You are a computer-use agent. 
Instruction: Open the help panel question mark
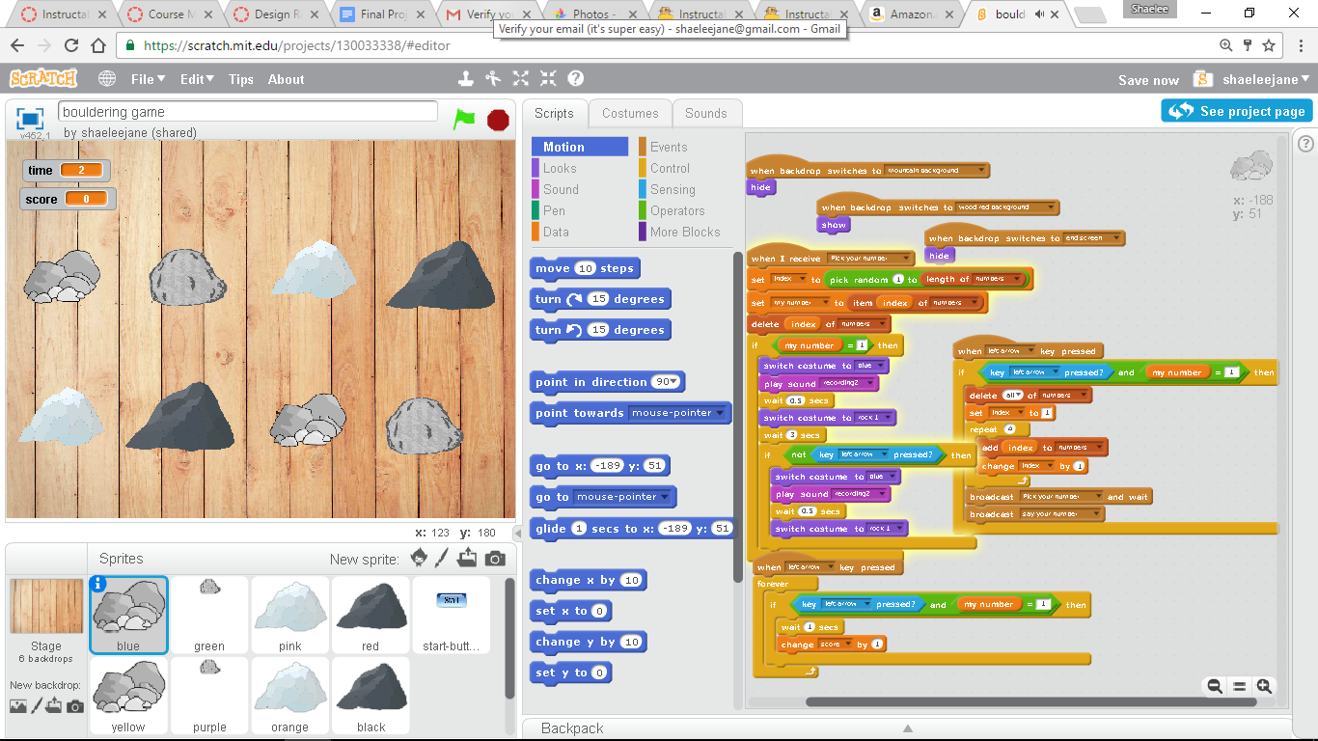1305,144
